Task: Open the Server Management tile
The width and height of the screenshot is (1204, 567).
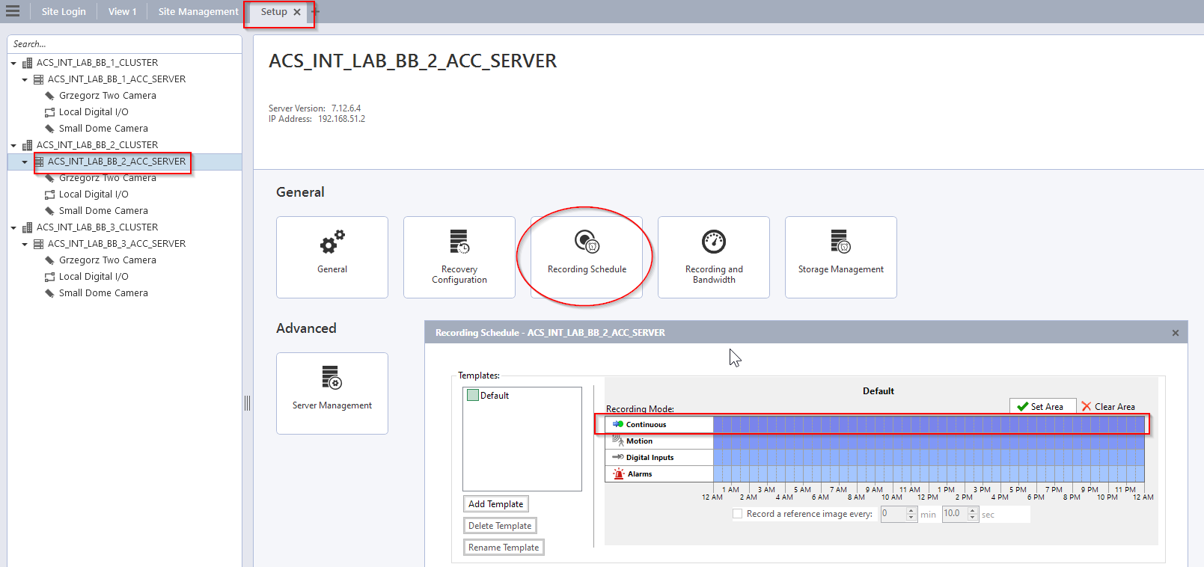Action: [332, 393]
